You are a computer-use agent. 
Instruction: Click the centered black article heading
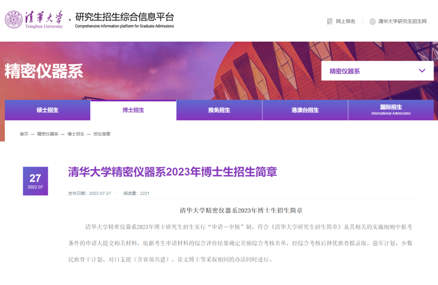(x=241, y=210)
